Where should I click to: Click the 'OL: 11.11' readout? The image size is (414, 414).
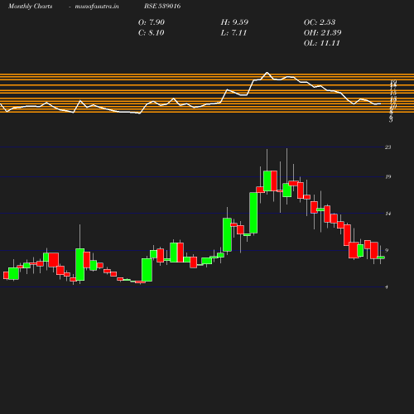[321, 43]
